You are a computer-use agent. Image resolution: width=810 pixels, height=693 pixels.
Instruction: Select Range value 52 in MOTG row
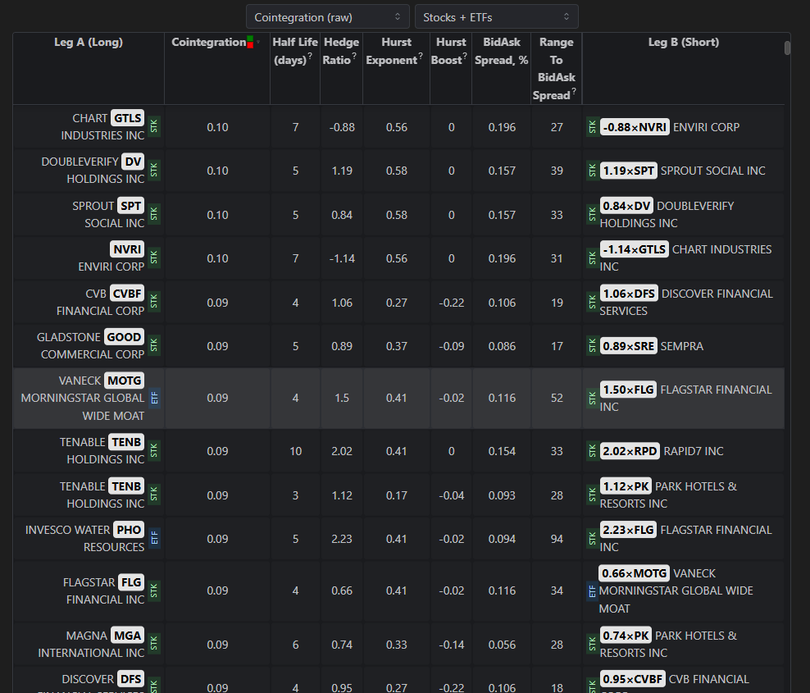557,398
